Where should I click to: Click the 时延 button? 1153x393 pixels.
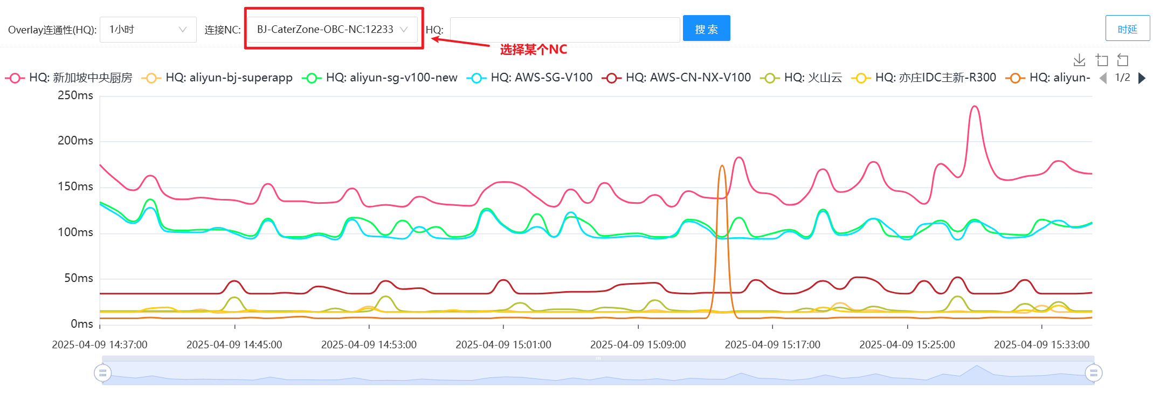tap(1127, 29)
